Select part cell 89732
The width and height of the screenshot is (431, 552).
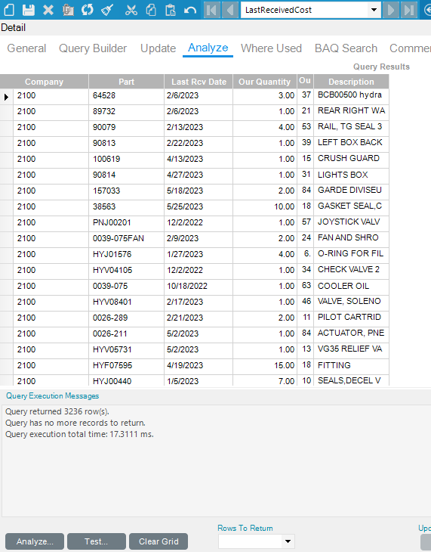pos(126,111)
